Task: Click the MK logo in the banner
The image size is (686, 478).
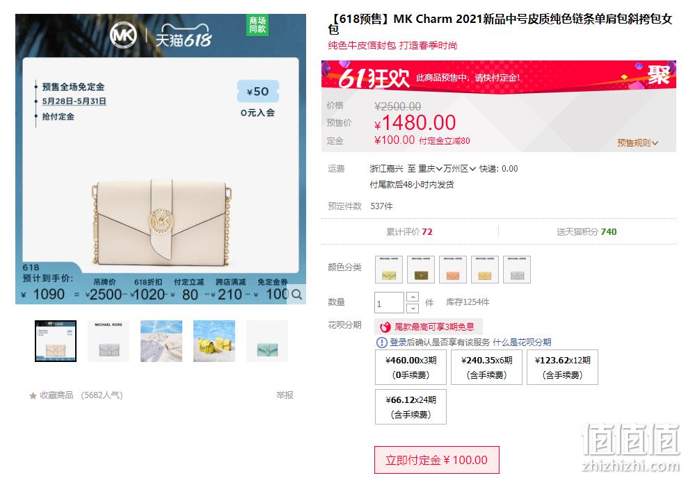Action: click(x=123, y=35)
